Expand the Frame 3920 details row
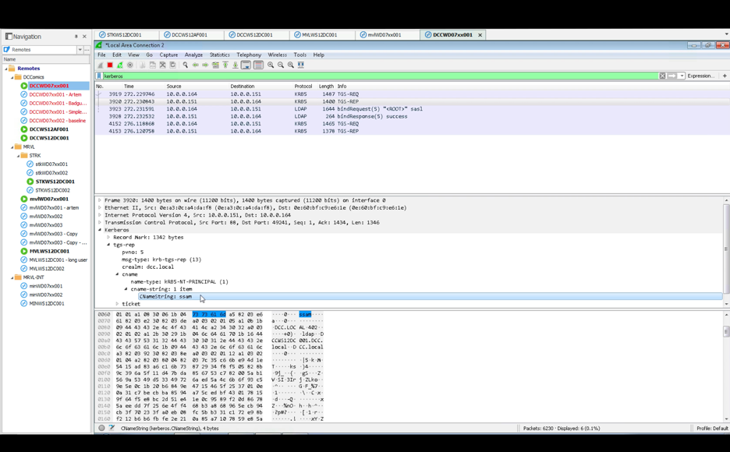 click(100, 200)
